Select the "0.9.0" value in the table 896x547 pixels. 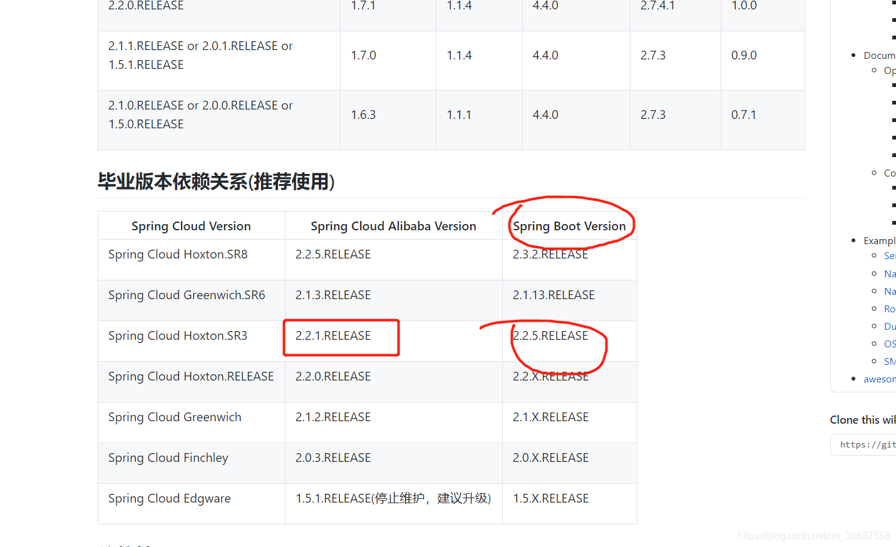tap(744, 55)
